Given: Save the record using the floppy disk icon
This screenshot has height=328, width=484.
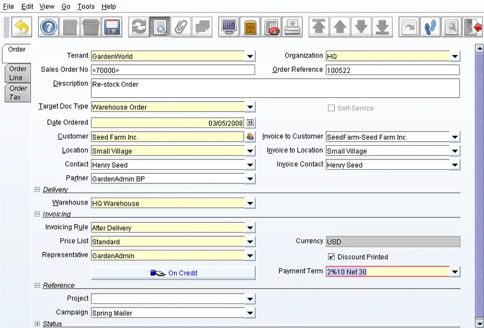Looking at the screenshot, I should (x=112, y=27).
